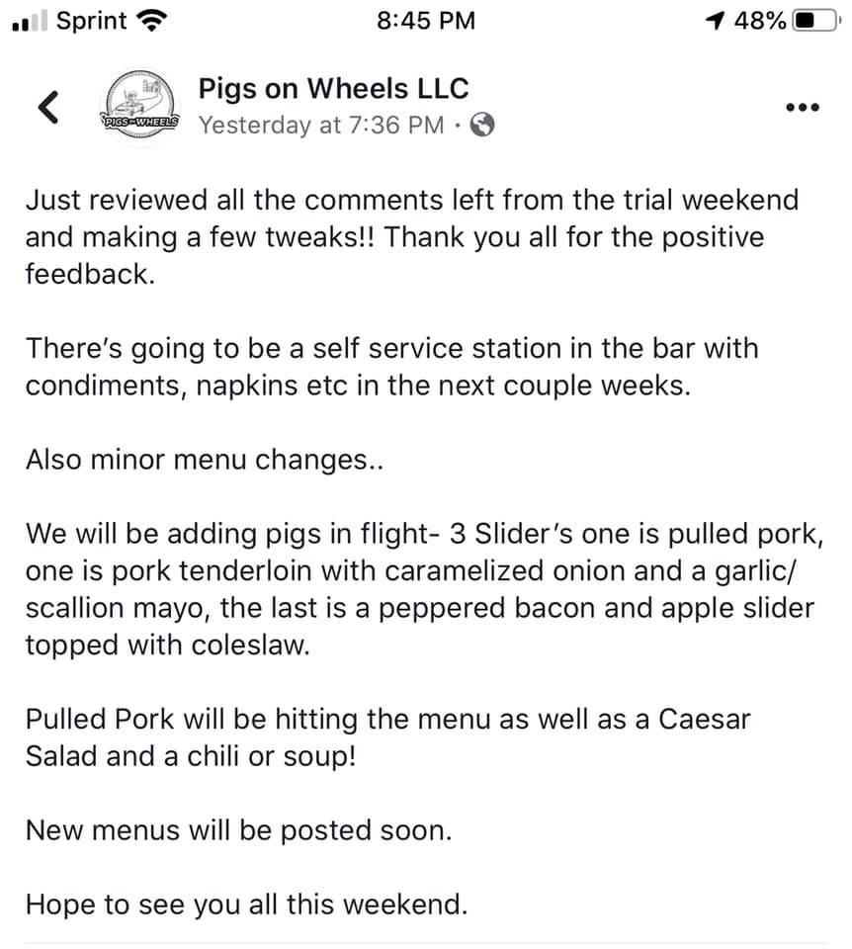The width and height of the screenshot is (852, 949).
Task: Tap the Pulled Pork and Caesar Salad paragraph
Action: (387, 737)
